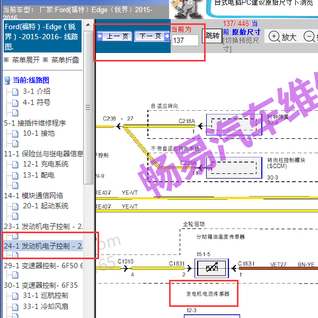Click the sidebar scrollbar thumb
Viewport: 318px width, 318px height.
(88, 107)
